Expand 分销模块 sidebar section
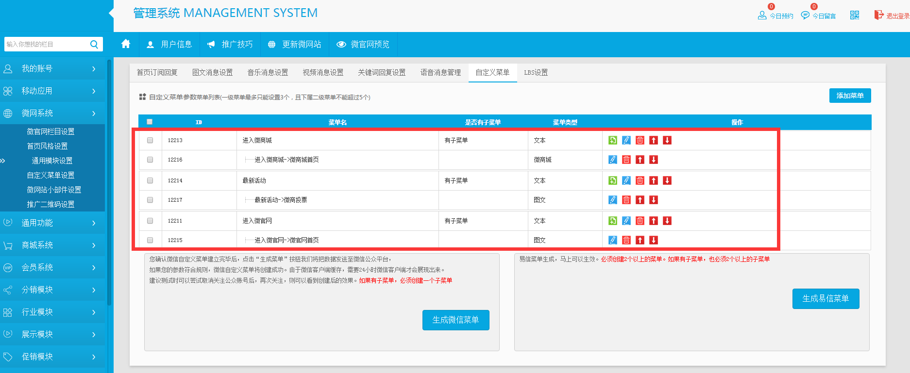This screenshot has height=373, width=910. click(52, 290)
